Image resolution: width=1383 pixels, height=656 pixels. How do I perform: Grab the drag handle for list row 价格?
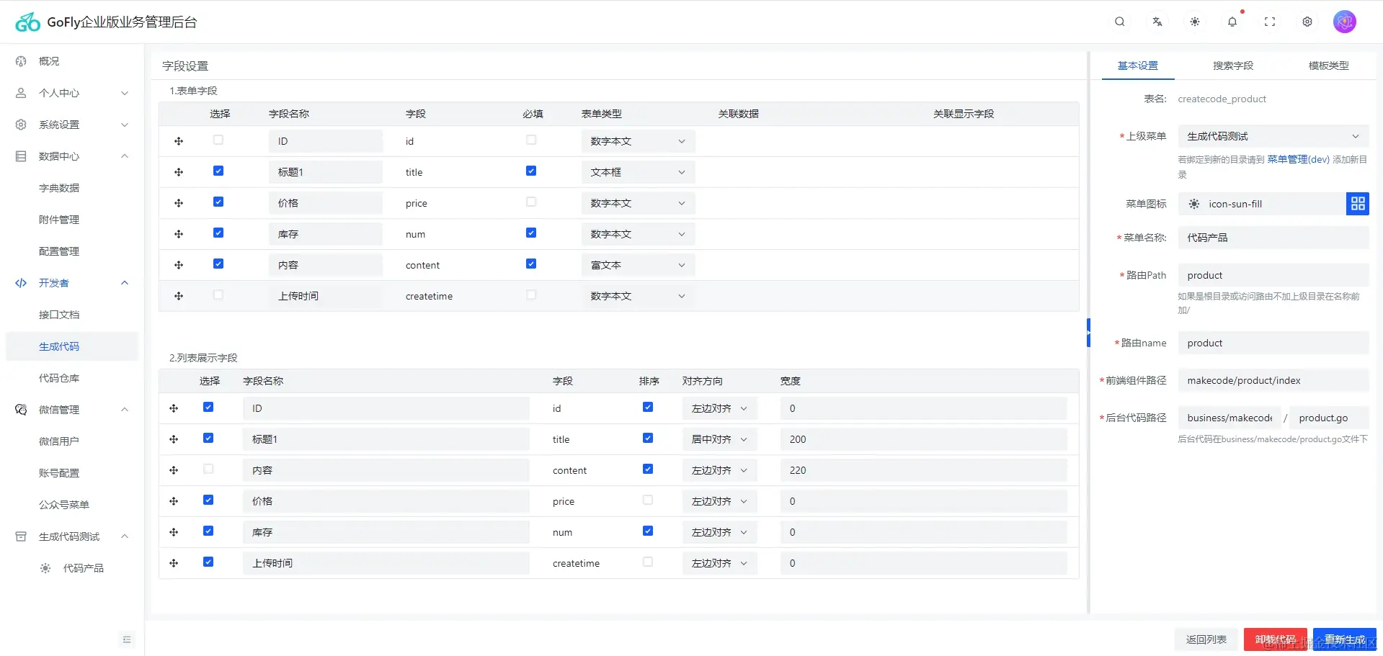[x=174, y=501]
